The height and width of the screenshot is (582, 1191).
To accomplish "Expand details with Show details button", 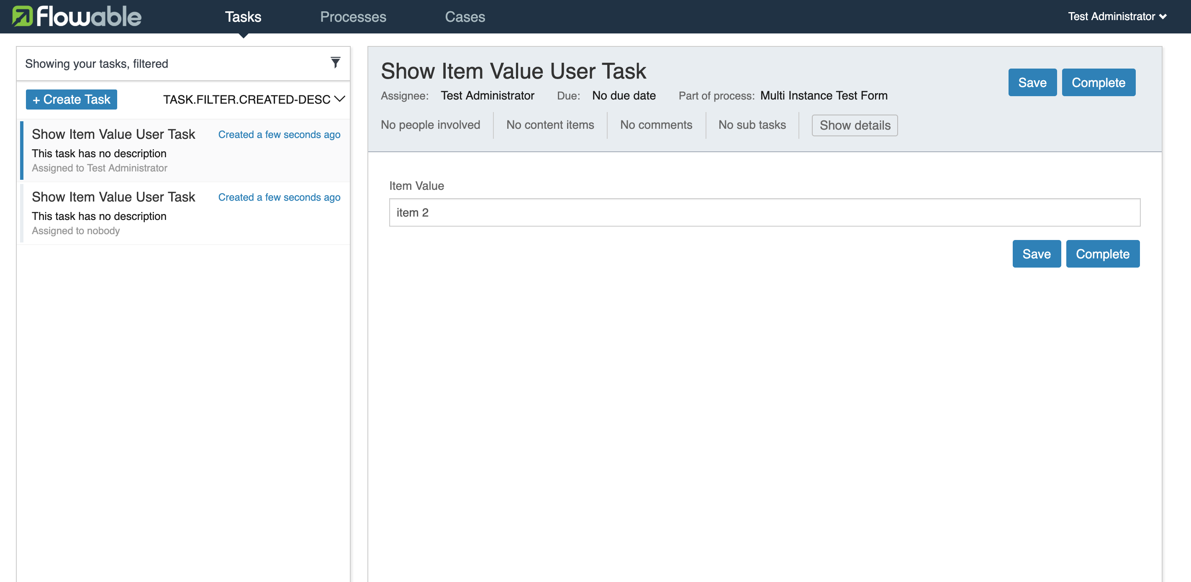I will (x=855, y=125).
